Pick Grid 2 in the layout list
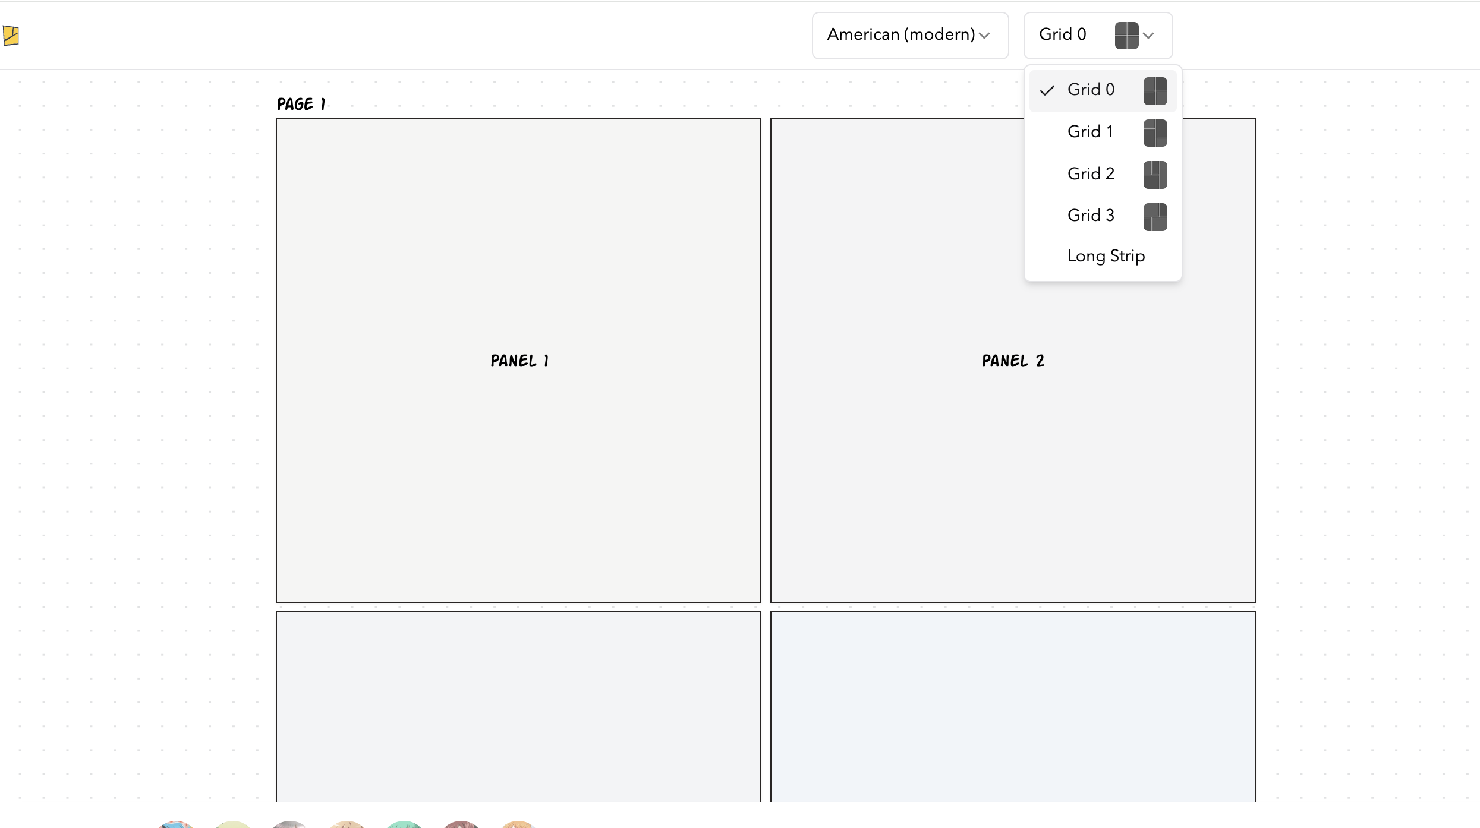 [1090, 174]
